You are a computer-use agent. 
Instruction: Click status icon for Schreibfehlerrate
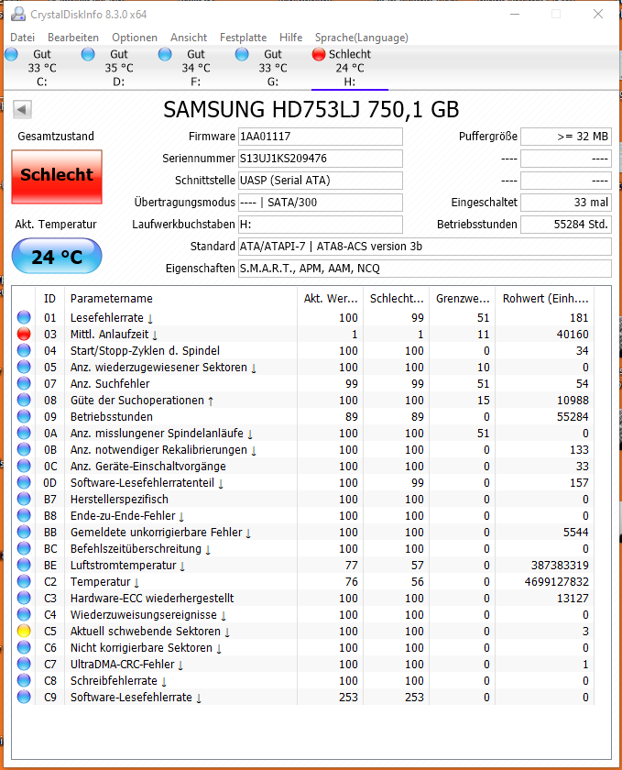(24, 680)
